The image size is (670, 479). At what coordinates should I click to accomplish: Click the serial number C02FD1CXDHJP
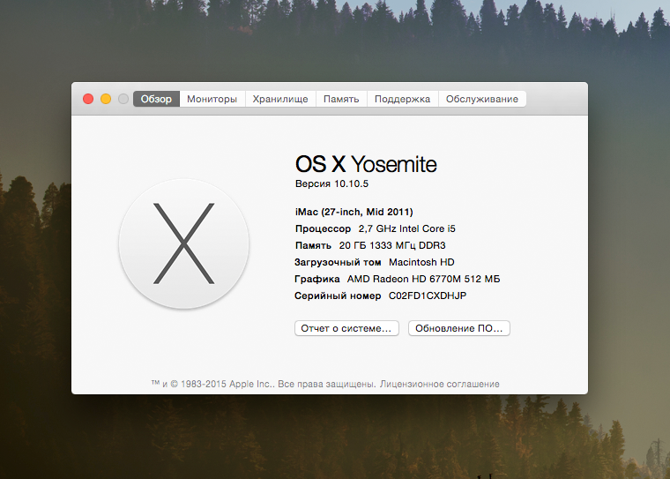tap(428, 296)
